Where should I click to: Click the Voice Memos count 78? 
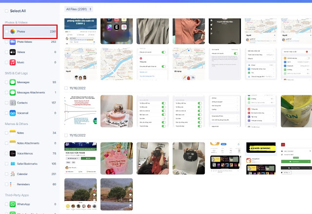pyautogui.click(x=54, y=154)
